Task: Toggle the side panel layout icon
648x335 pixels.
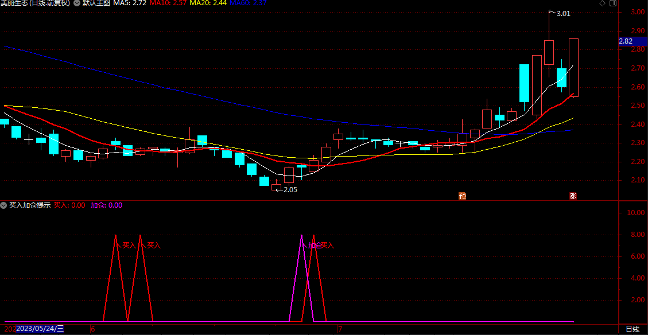Action: [613, 3]
